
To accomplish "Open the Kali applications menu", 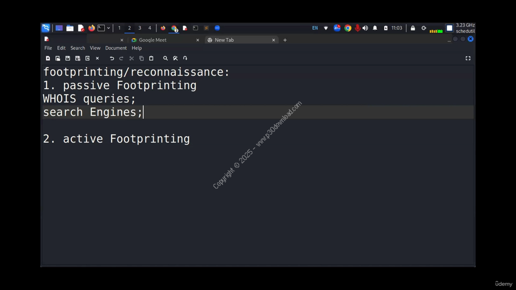I will [46, 28].
